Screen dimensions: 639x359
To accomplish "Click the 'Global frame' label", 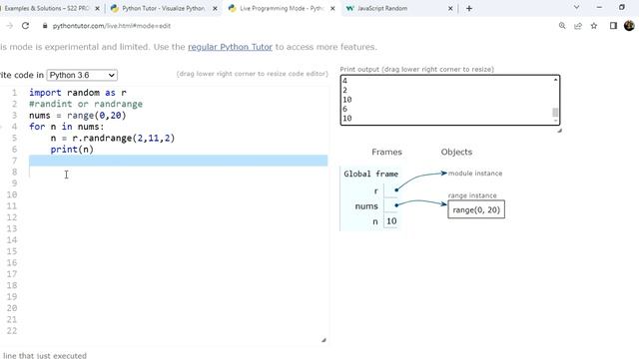I will click(x=370, y=174).
